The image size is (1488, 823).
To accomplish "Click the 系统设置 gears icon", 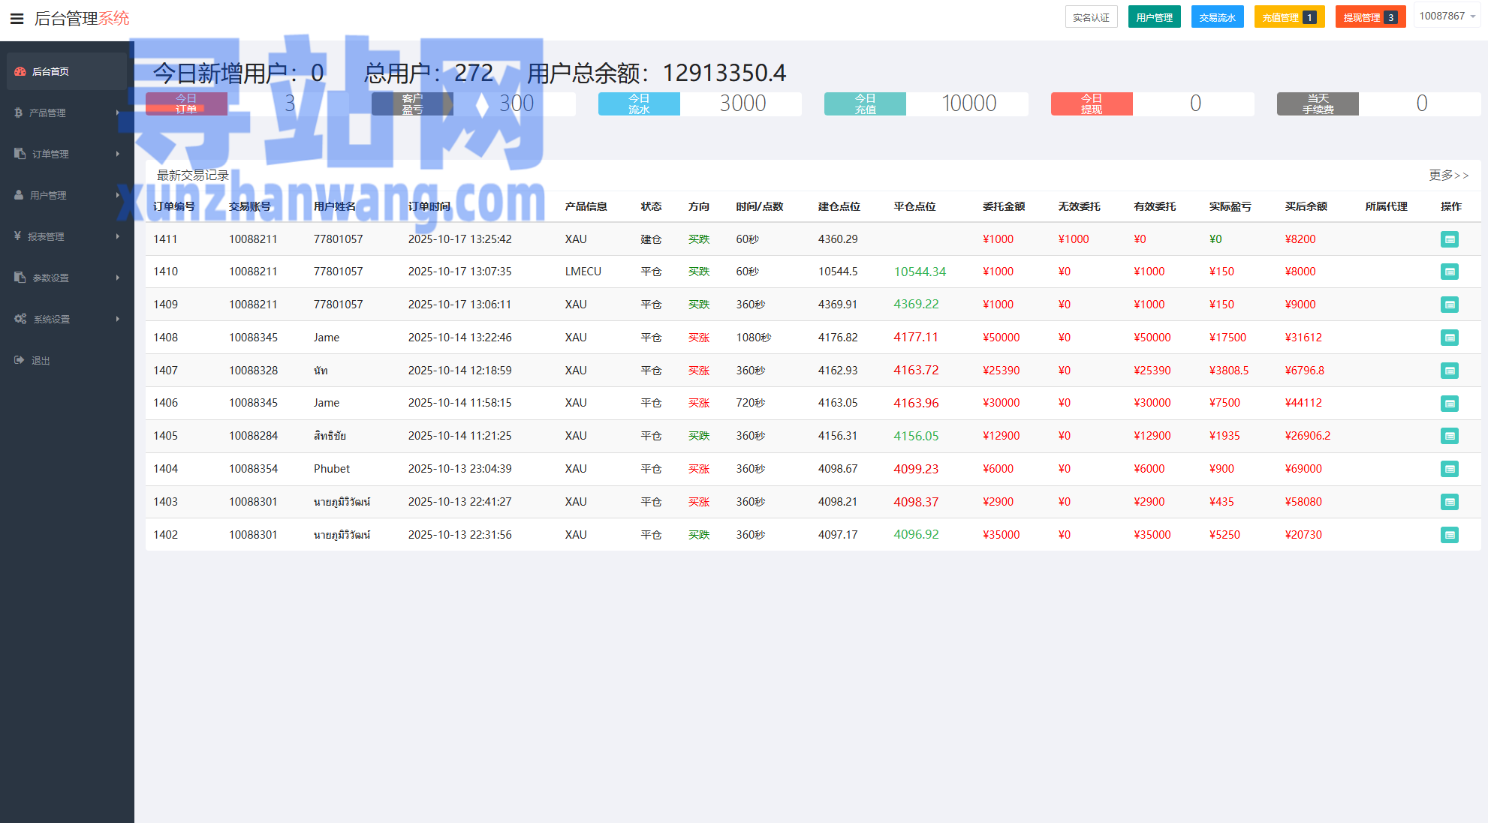I will [20, 319].
